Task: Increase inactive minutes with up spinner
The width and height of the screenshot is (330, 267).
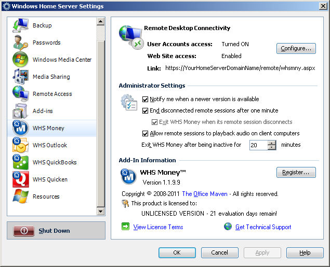Action: coord(272,143)
